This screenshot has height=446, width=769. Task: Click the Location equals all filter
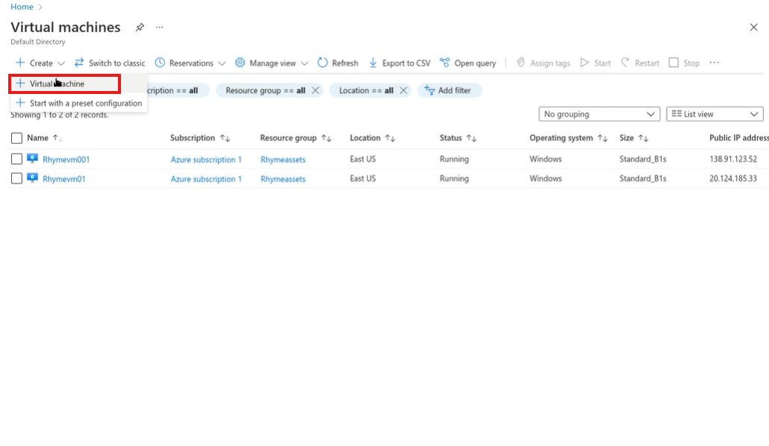coord(367,90)
